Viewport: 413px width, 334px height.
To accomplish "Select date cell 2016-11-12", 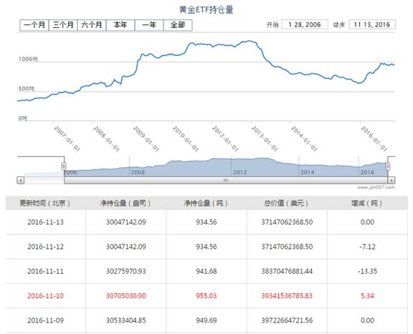I will (46, 247).
